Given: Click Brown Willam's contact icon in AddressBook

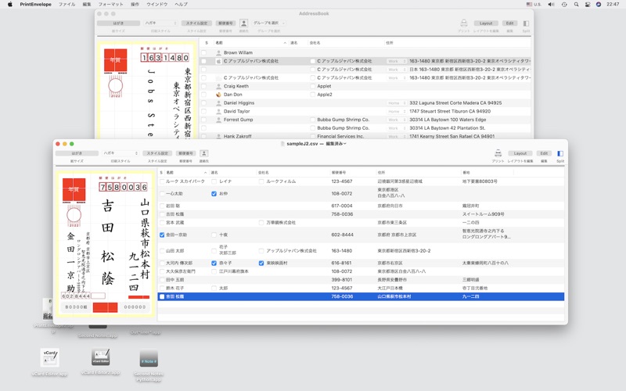Looking at the screenshot, I should [218, 52].
